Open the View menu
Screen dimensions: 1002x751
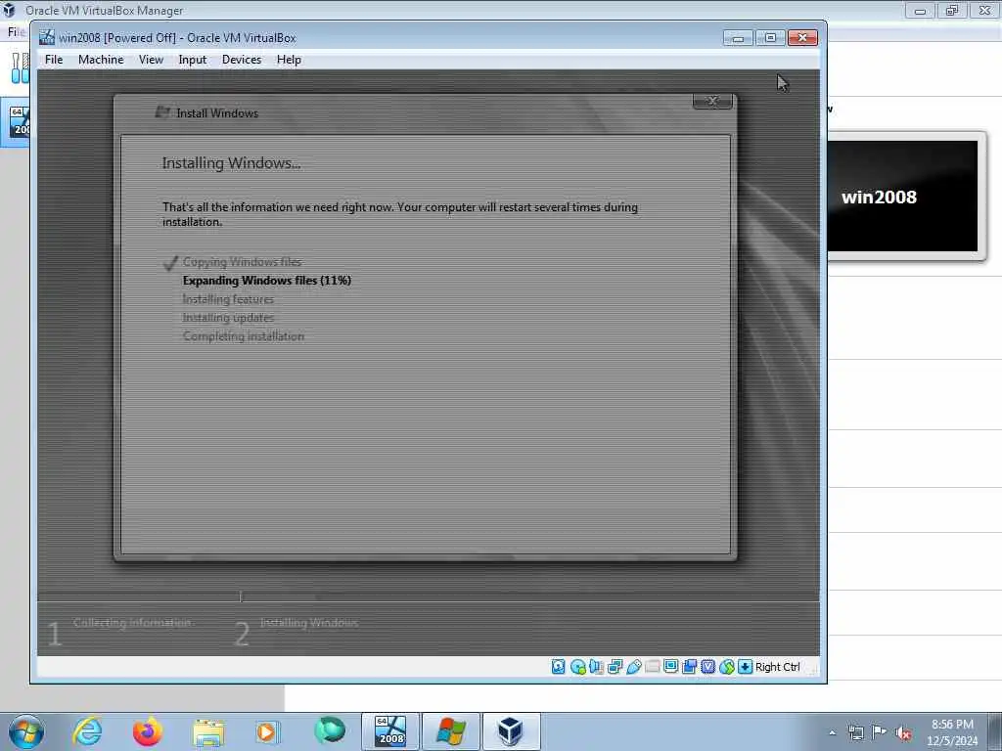coord(151,60)
